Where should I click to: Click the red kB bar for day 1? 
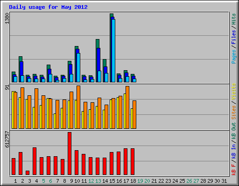click(x=14, y=166)
